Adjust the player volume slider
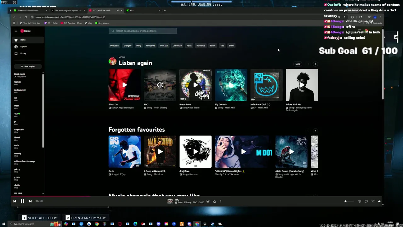 click(x=349, y=201)
